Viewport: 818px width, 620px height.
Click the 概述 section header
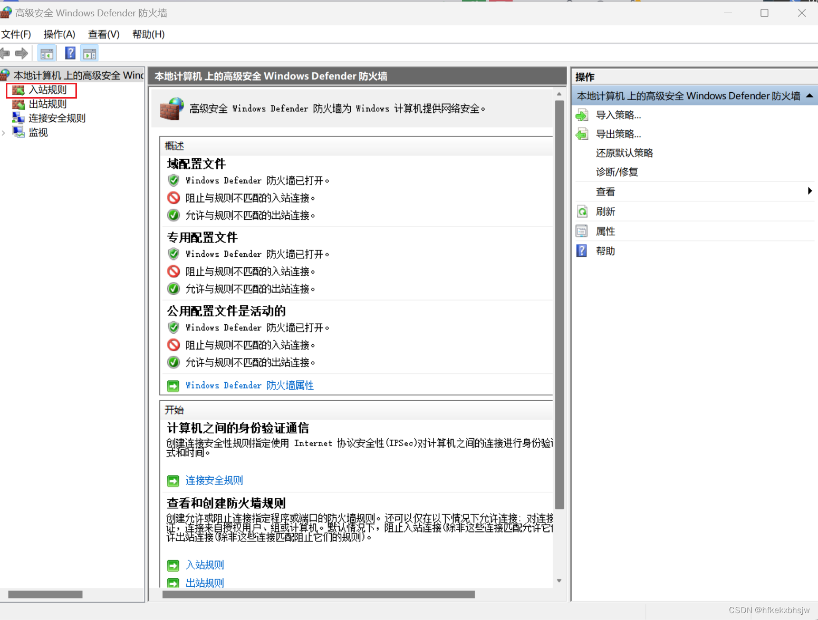pyautogui.click(x=175, y=146)
